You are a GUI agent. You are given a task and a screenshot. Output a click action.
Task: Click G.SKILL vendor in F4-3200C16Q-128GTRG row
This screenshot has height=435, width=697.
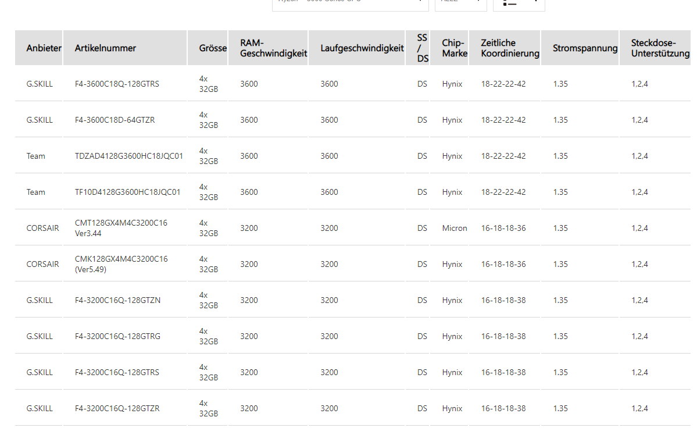tap(40, 336)
